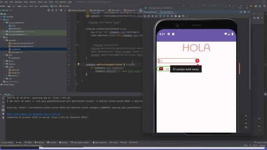Open the Refactor menu

(33, 2)
